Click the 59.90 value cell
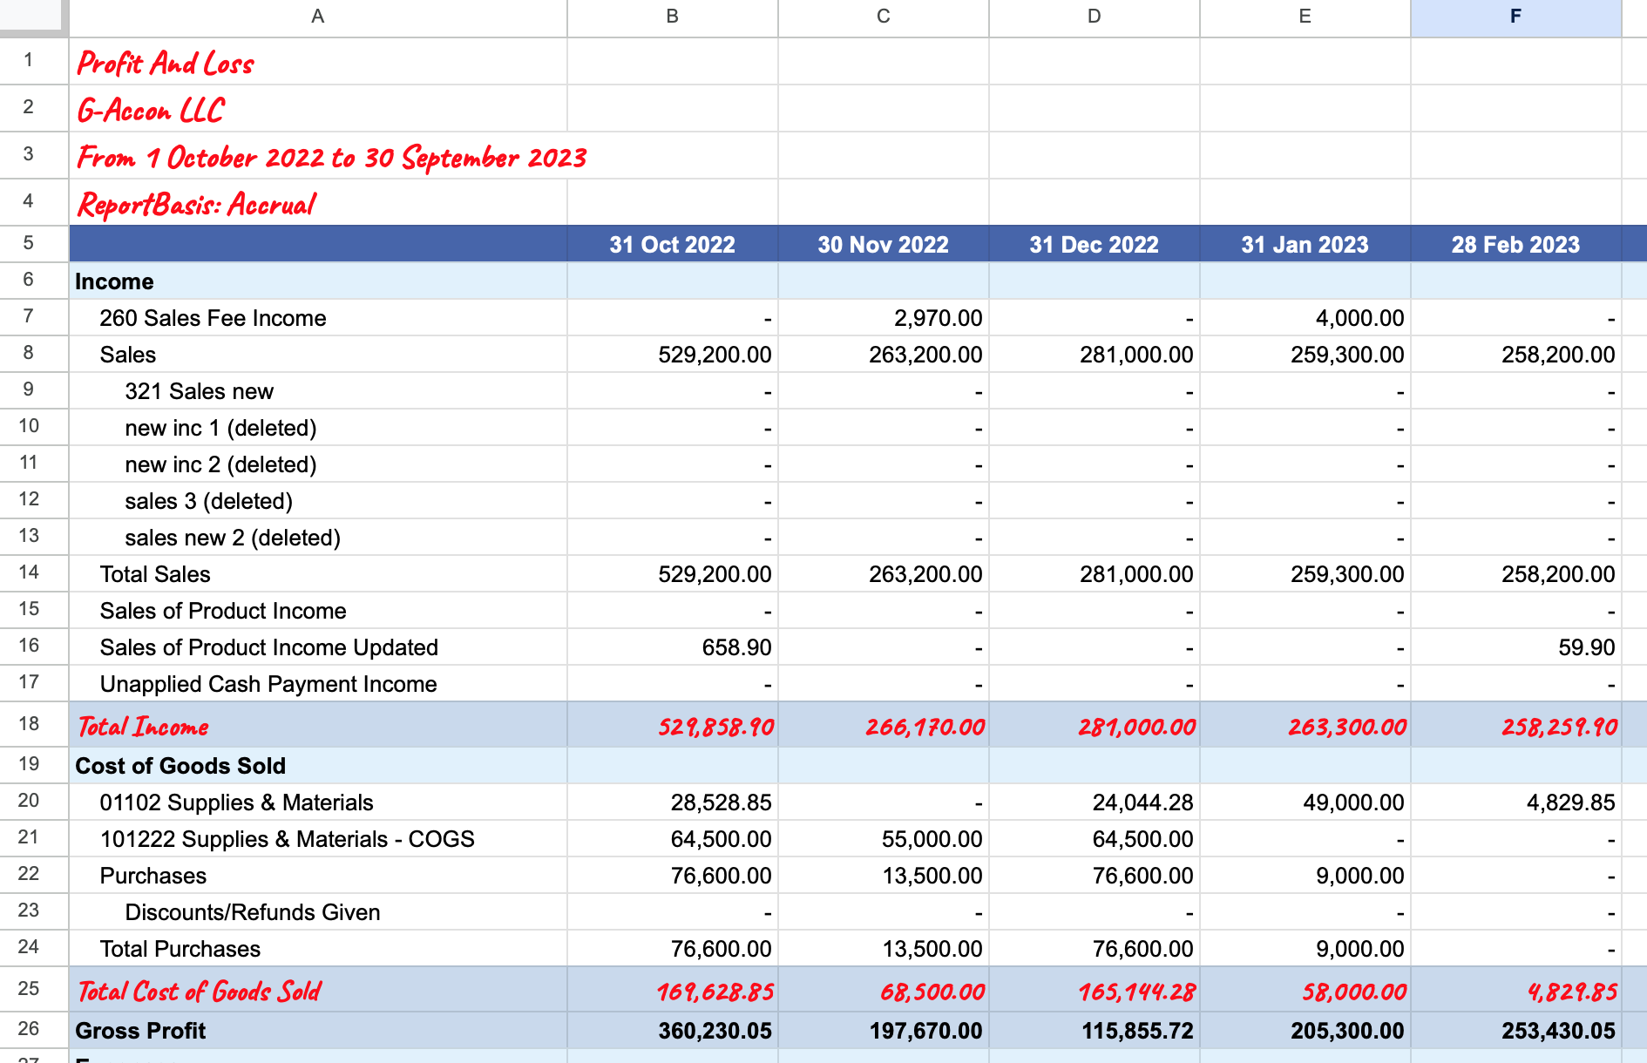Image resolution: width=1647 pixels, height=1063 pixels. [x=1516, y=647]
